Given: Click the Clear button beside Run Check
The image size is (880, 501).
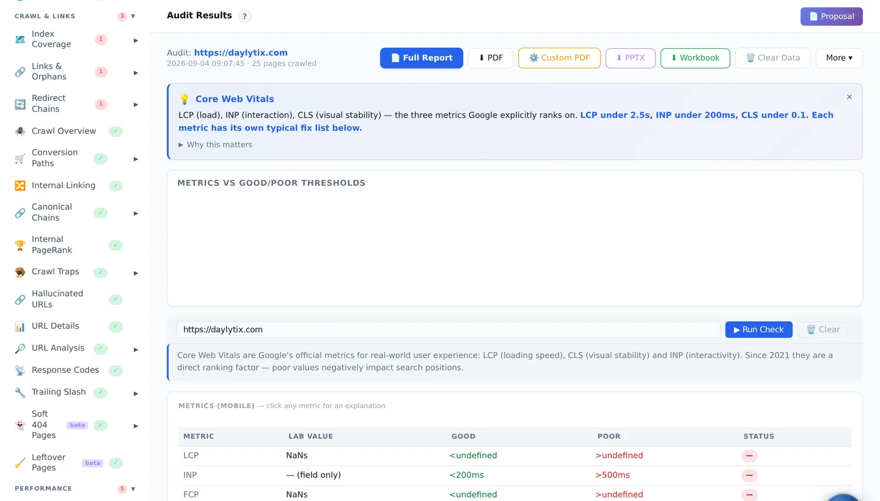Looking at the screenshot, I should point(823,330).
